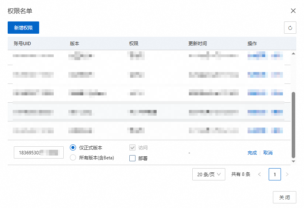Toggle the 访问 checkbox

[x=132, y=147]
